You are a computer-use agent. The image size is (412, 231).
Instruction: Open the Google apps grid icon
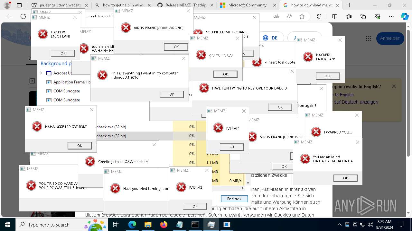369,38
